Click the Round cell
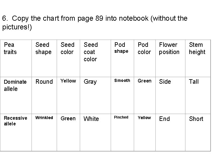Image resolution: width=216 pixels, height=162 pixels. (44, 82)
